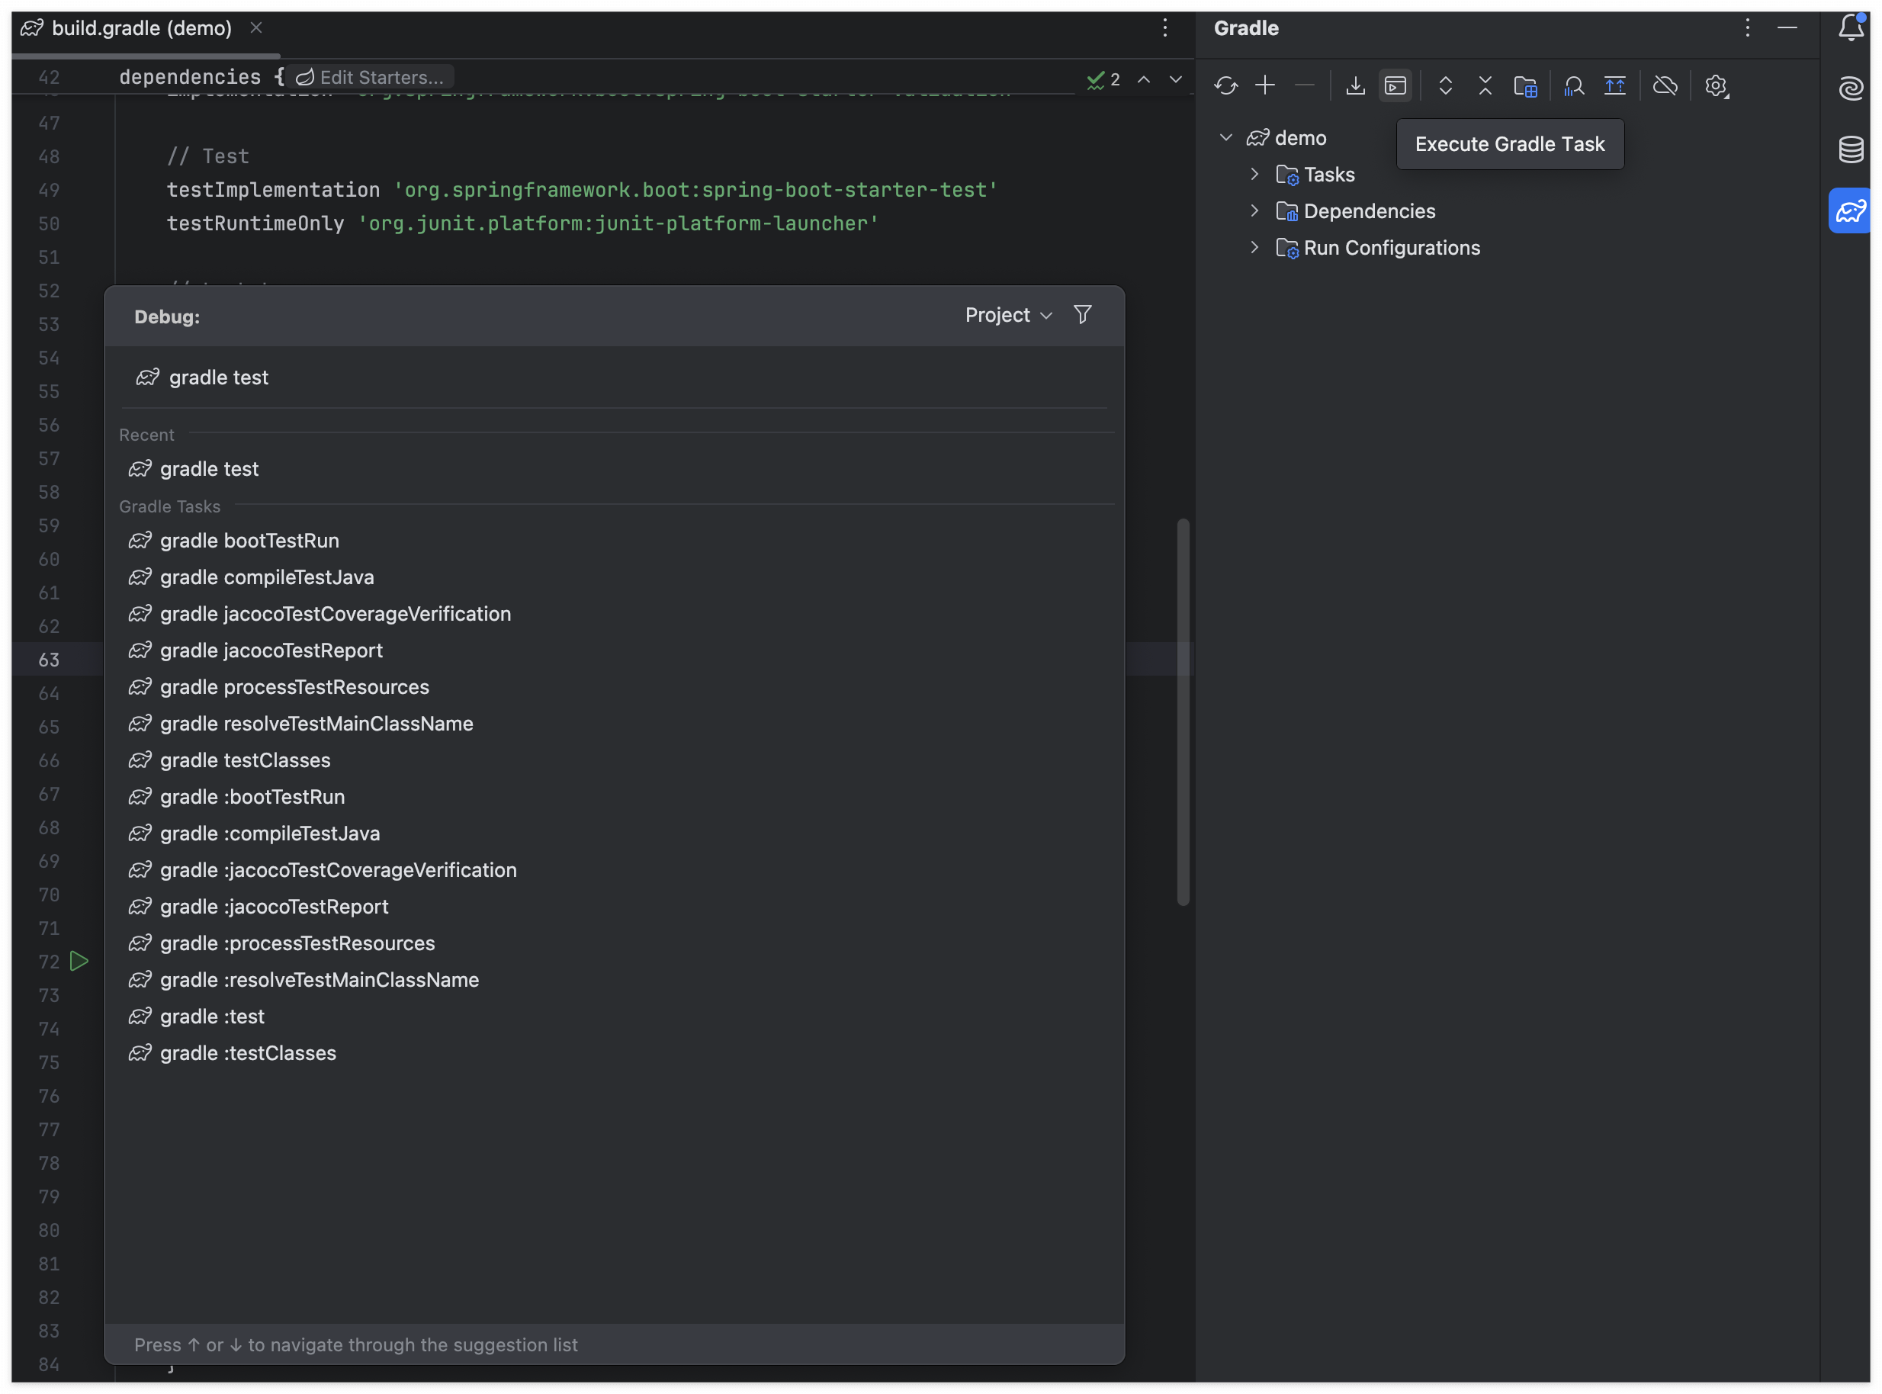Expand the Run Configurations tree node
The image size is (1882, 1394).
click(x=1254, y=247)
